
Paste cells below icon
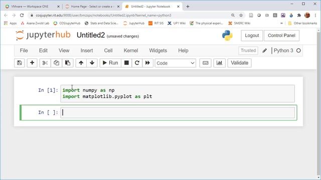[68, 63]
